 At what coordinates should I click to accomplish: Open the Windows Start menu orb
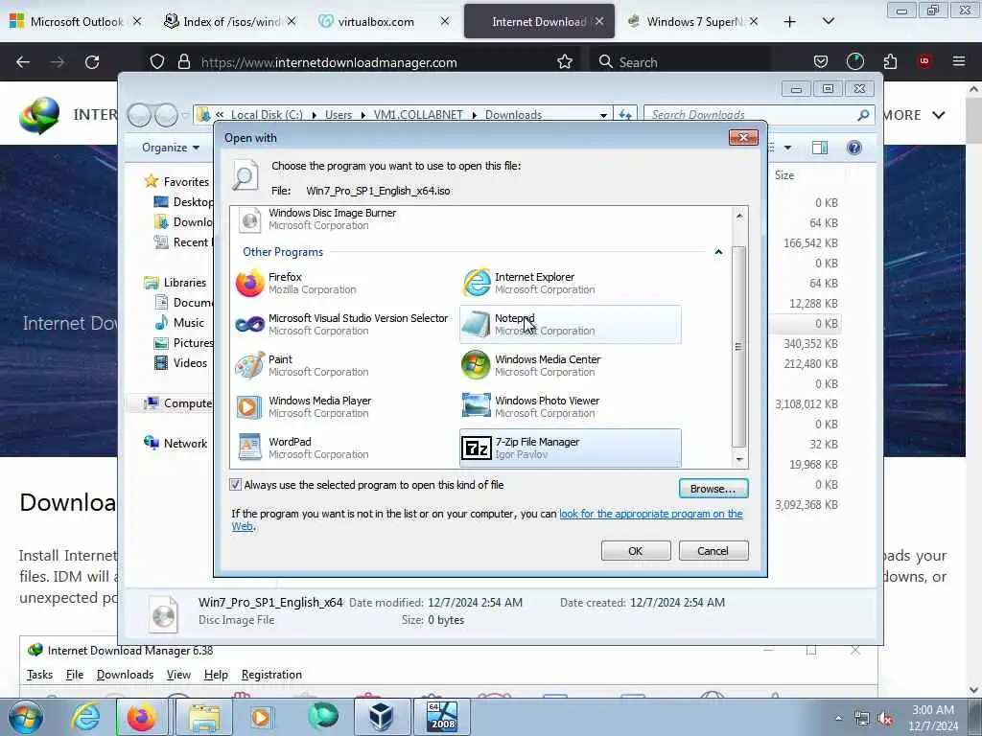tap(26, 717)
